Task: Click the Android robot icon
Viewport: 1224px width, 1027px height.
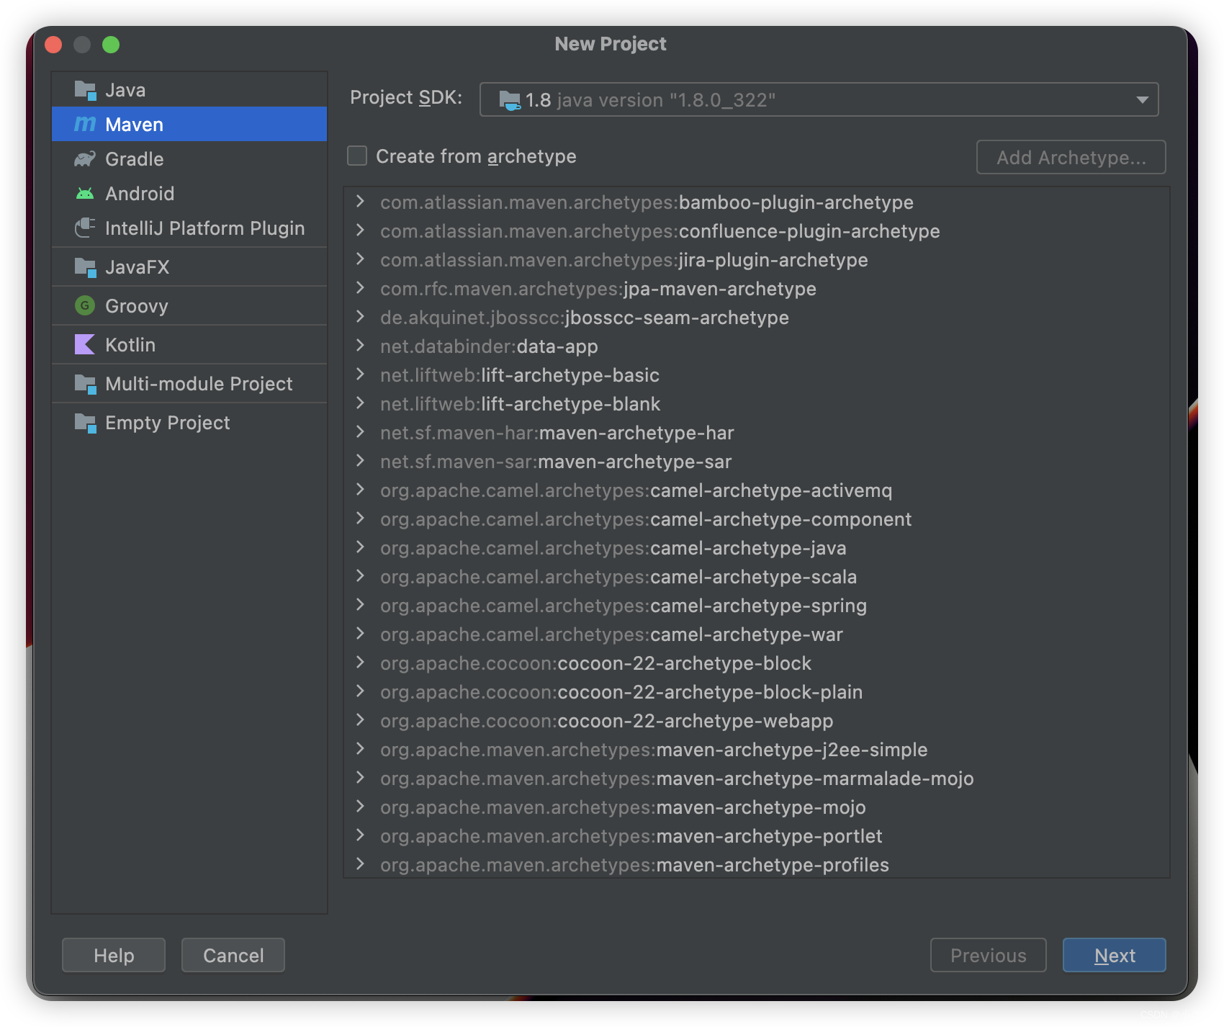Action: 85,194
